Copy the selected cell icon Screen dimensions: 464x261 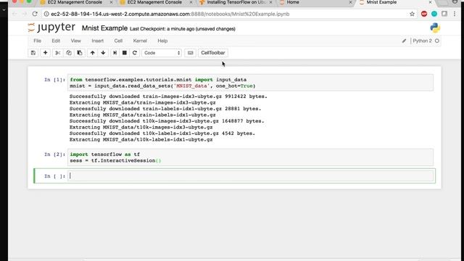[x=69, y=53]
